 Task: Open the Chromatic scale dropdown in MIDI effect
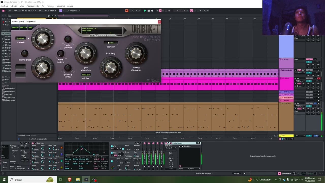click(x=23, y=169)
